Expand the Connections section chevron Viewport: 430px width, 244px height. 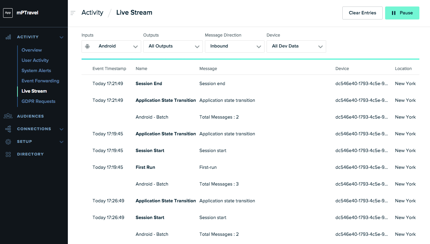[62, 129]
